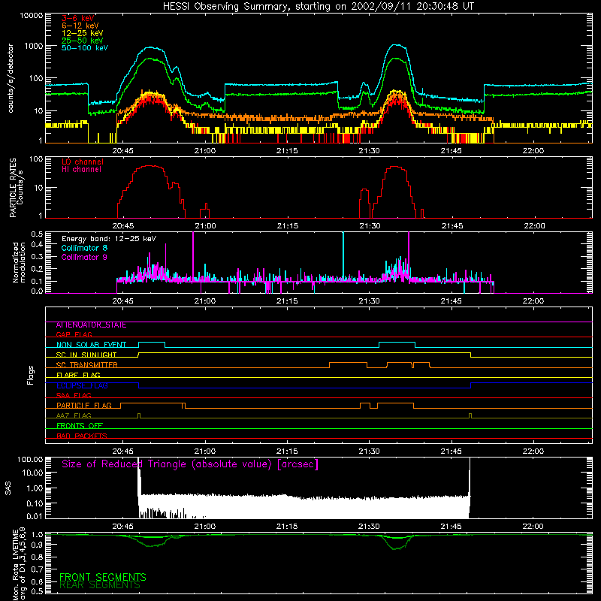Click the 'Size of Reduced Triangle' panel title
601x601 pixels.
click(x=190, y=464)
